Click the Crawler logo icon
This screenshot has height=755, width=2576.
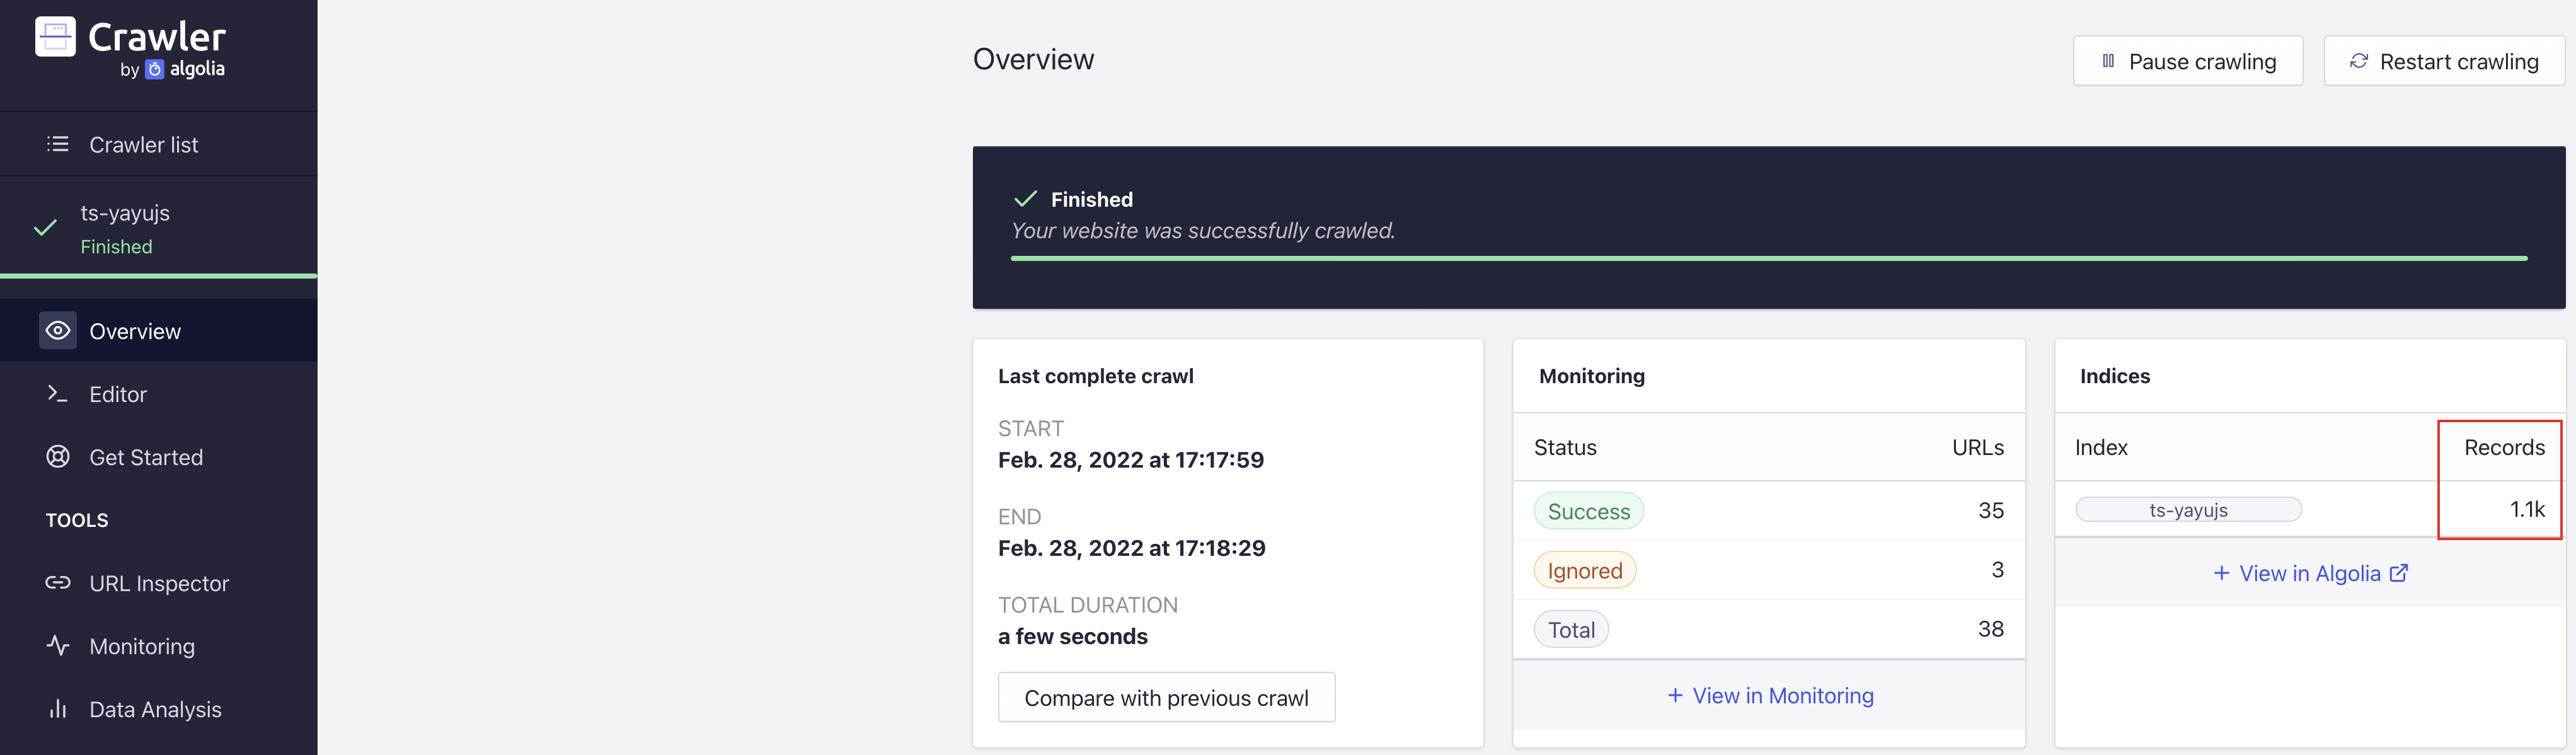tap(55, 38)
